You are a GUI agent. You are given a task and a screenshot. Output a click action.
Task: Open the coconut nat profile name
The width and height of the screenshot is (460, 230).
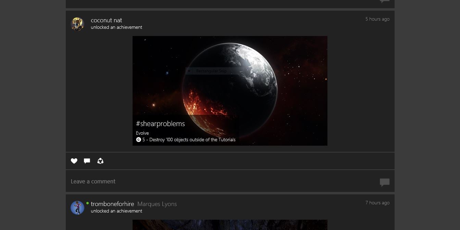click(x=107, y=20)
